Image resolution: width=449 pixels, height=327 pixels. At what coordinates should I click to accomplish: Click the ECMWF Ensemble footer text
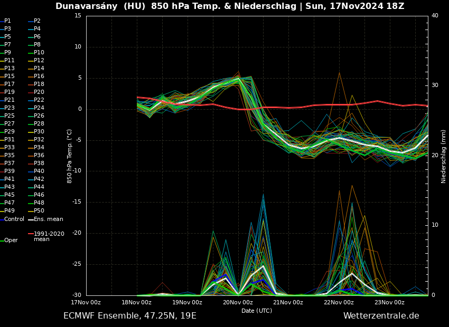click(129, 316)
